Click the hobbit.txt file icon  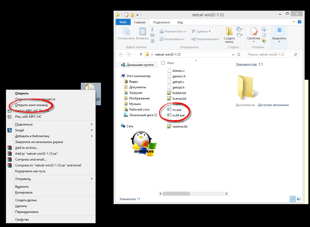pos(169,93)
